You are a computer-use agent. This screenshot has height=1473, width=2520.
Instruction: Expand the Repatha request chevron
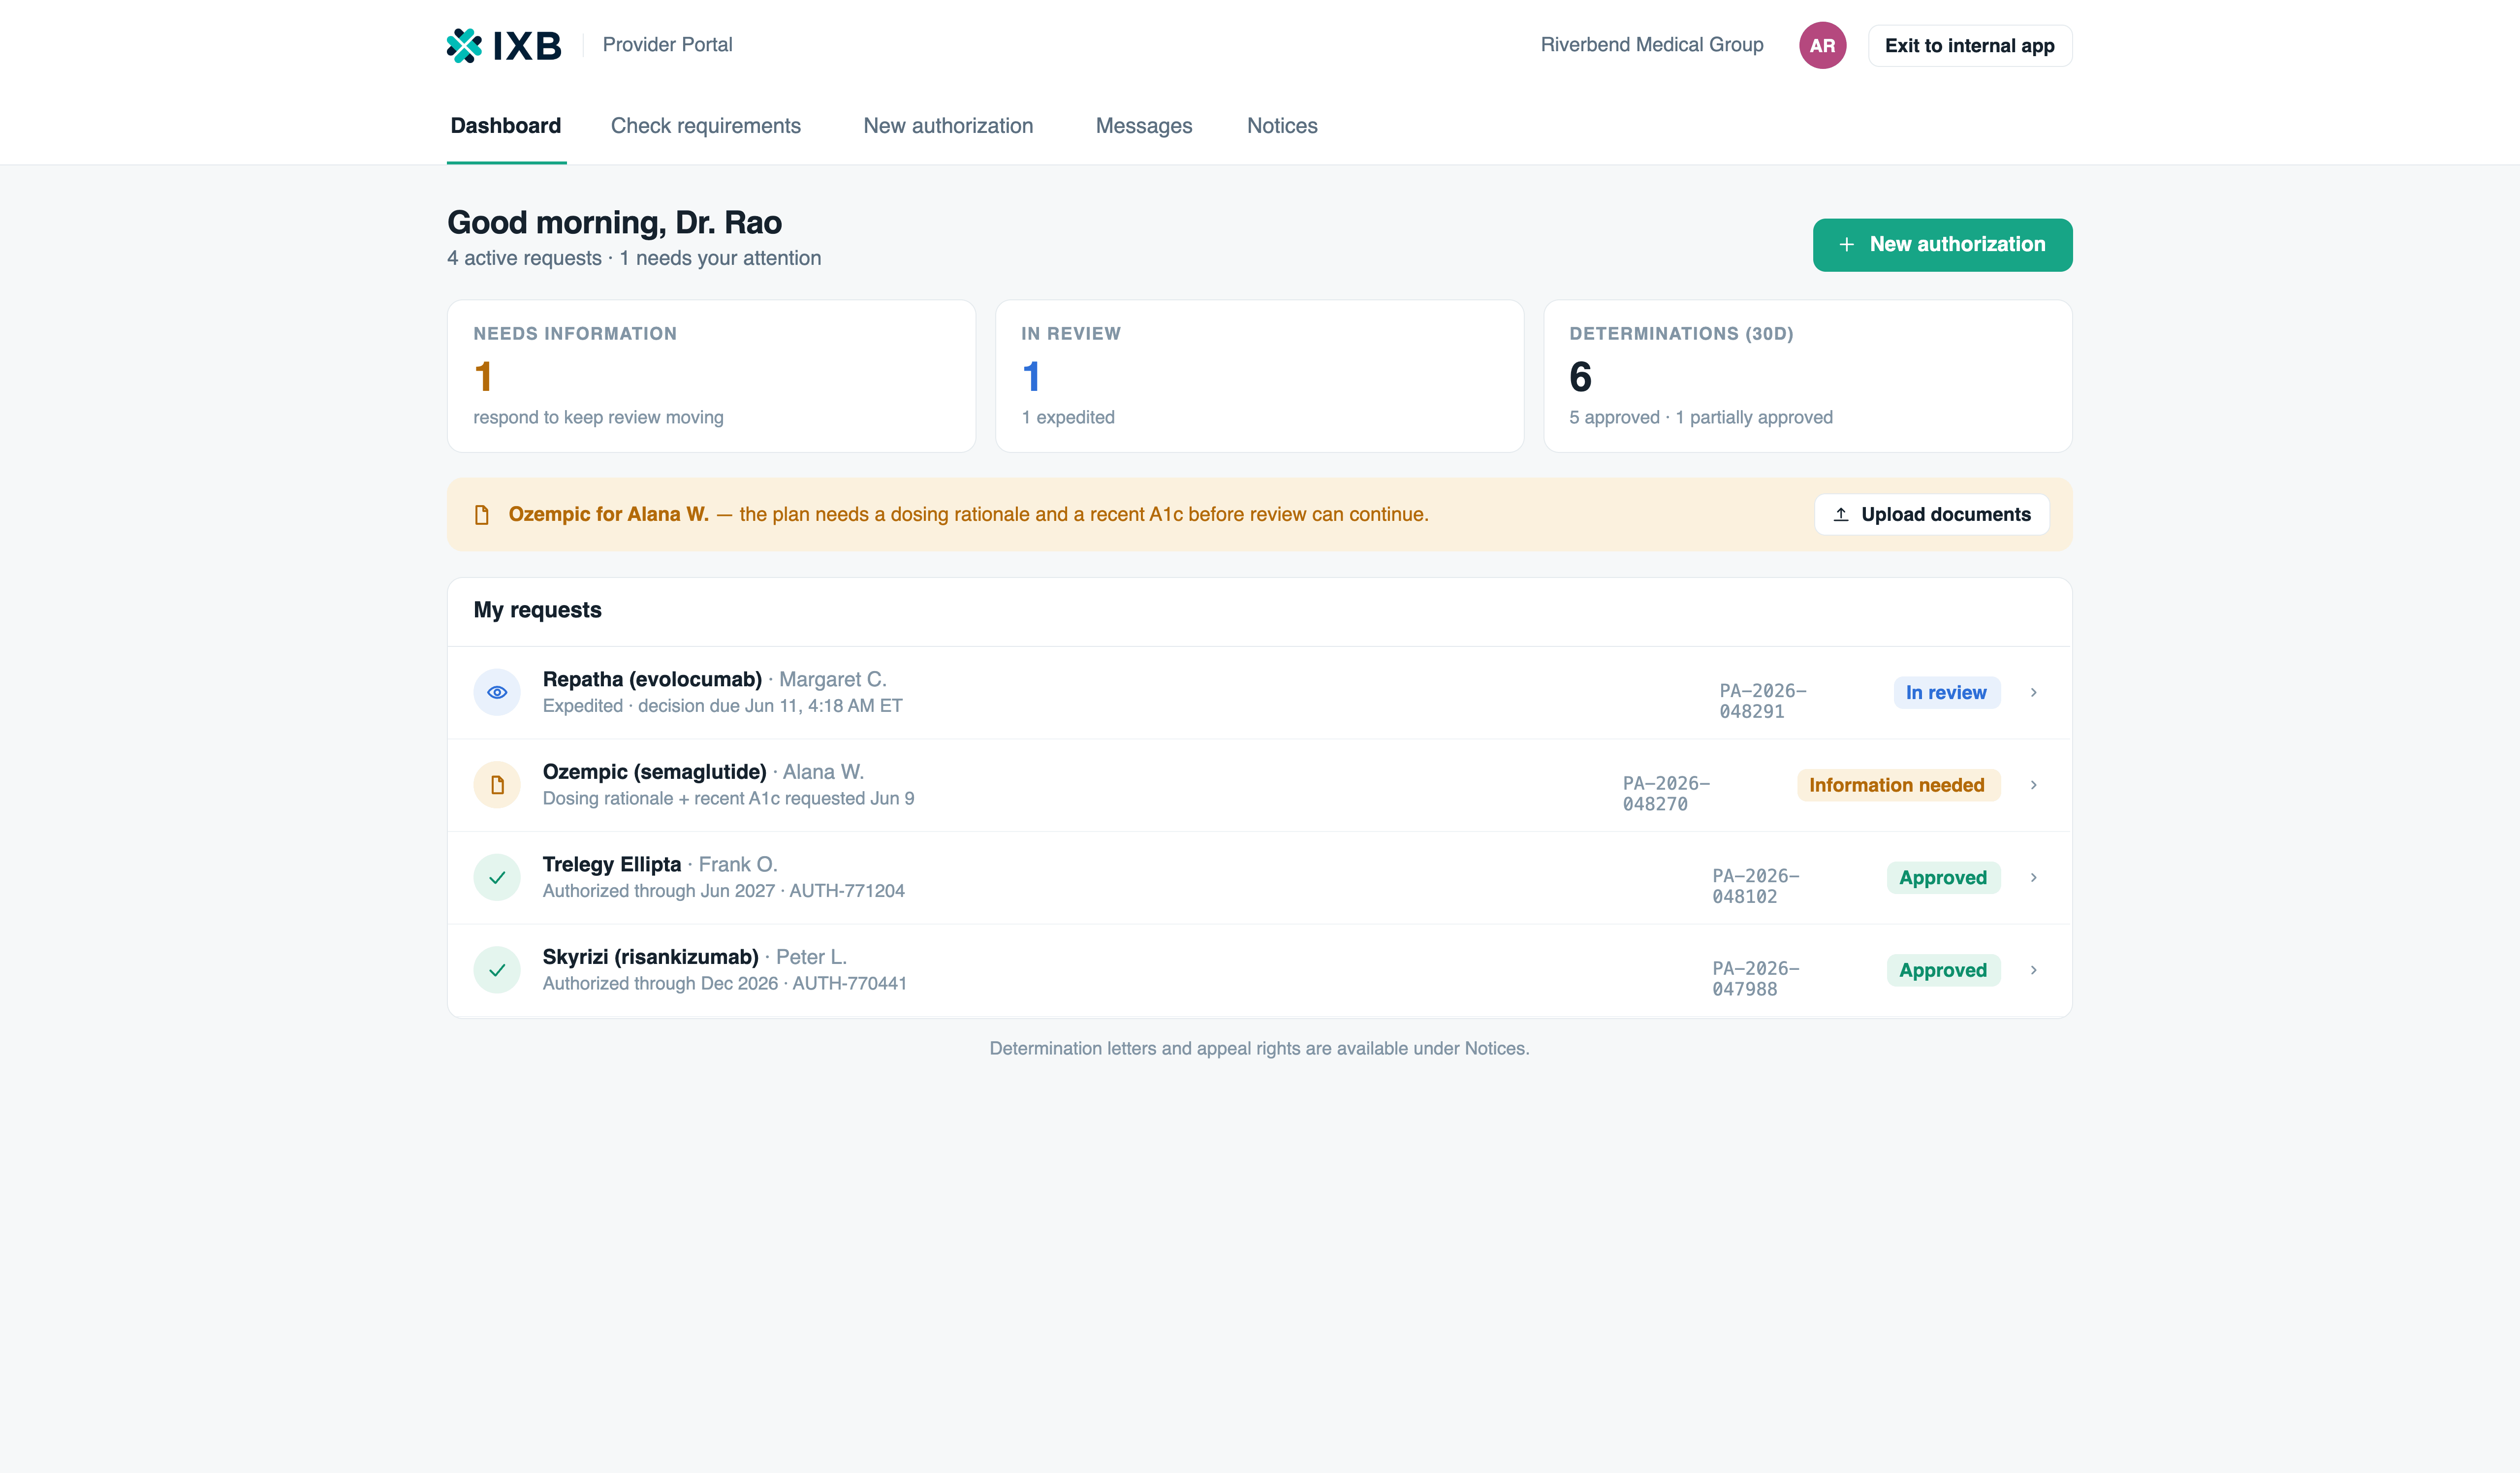click(x=2033, y=692)
